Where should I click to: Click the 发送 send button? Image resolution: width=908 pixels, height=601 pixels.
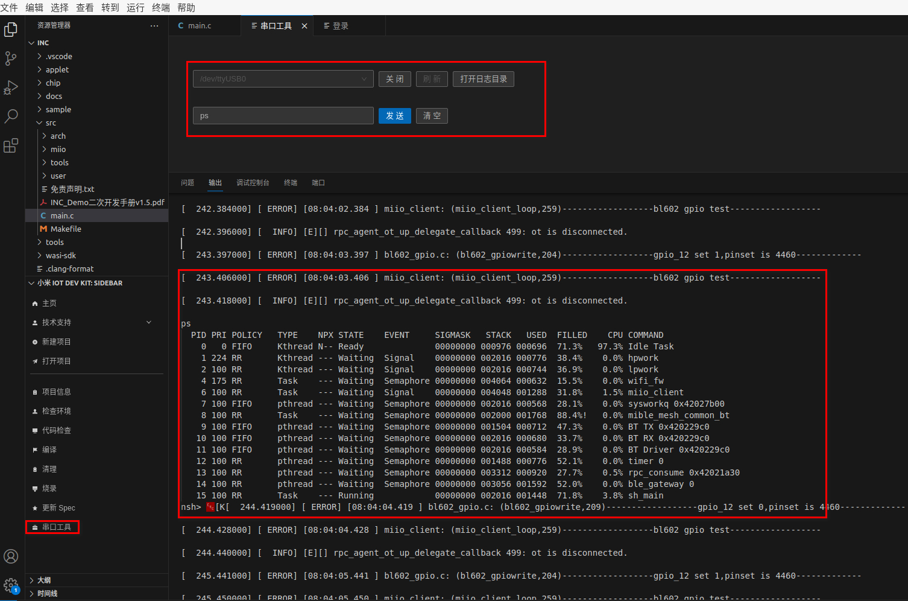tap(395, 116)
